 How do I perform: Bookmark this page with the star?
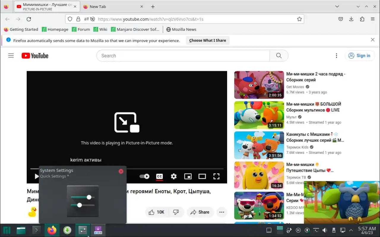299,19
